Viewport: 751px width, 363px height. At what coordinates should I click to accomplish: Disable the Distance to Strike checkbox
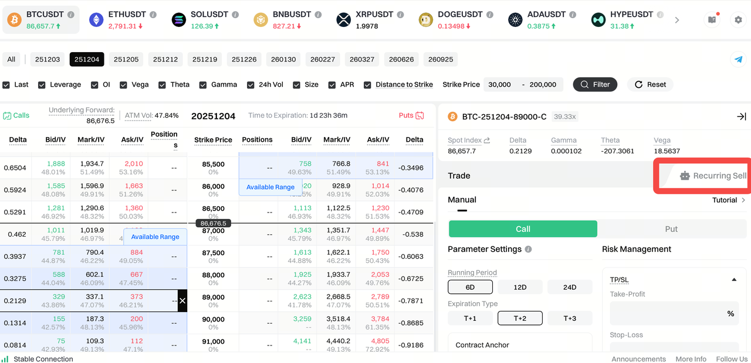367,85
